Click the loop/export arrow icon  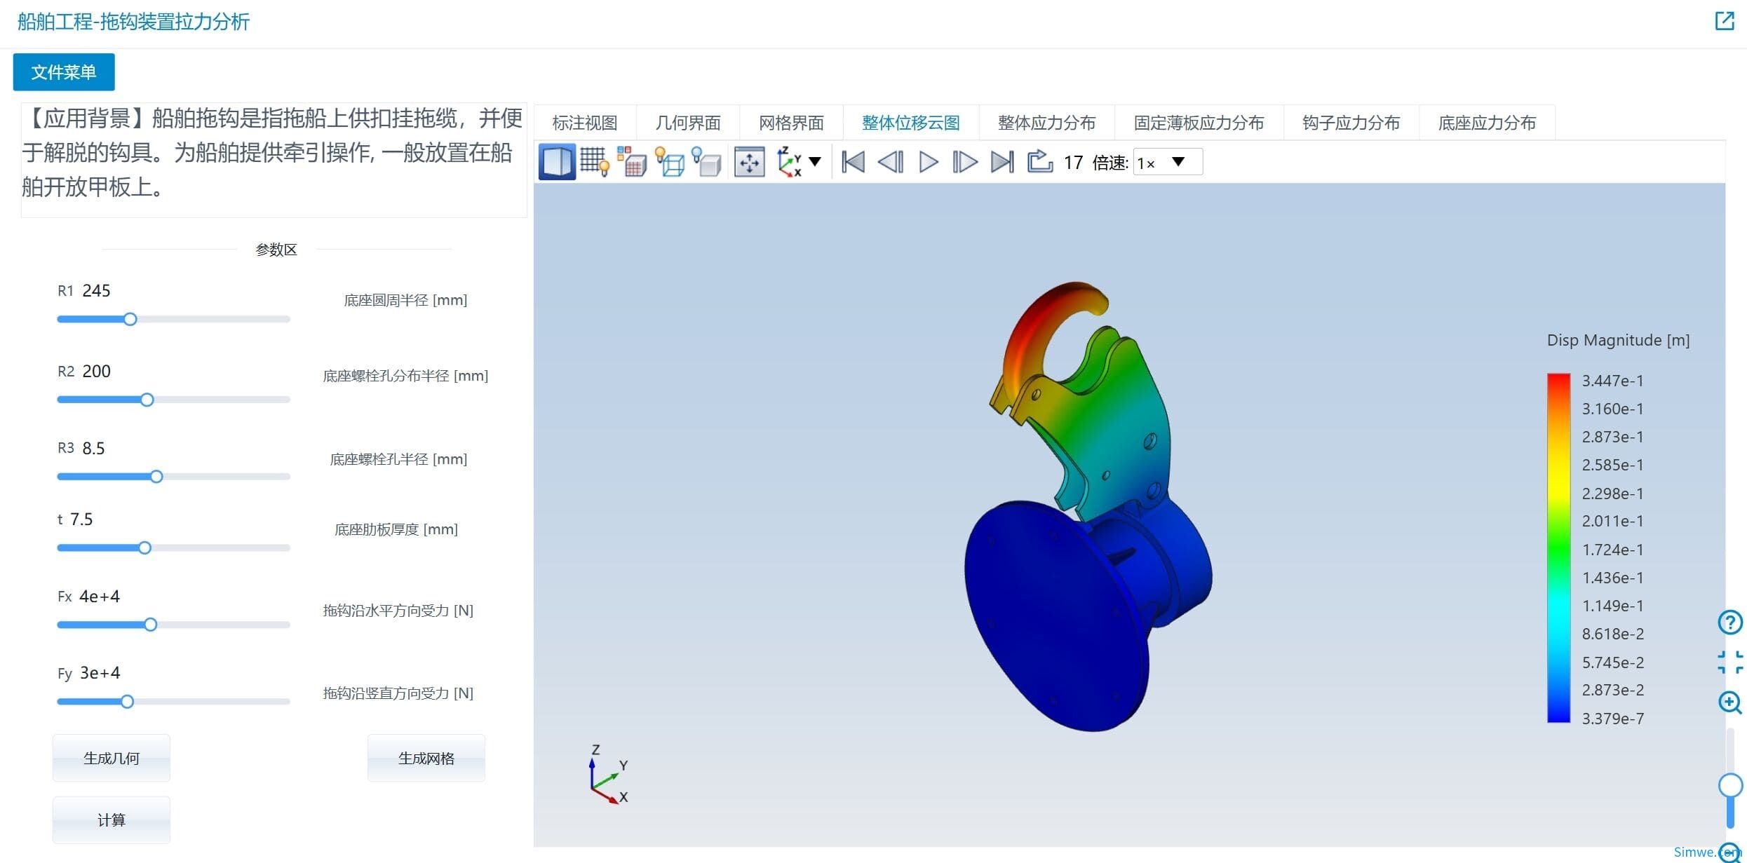click(1039, 162)
